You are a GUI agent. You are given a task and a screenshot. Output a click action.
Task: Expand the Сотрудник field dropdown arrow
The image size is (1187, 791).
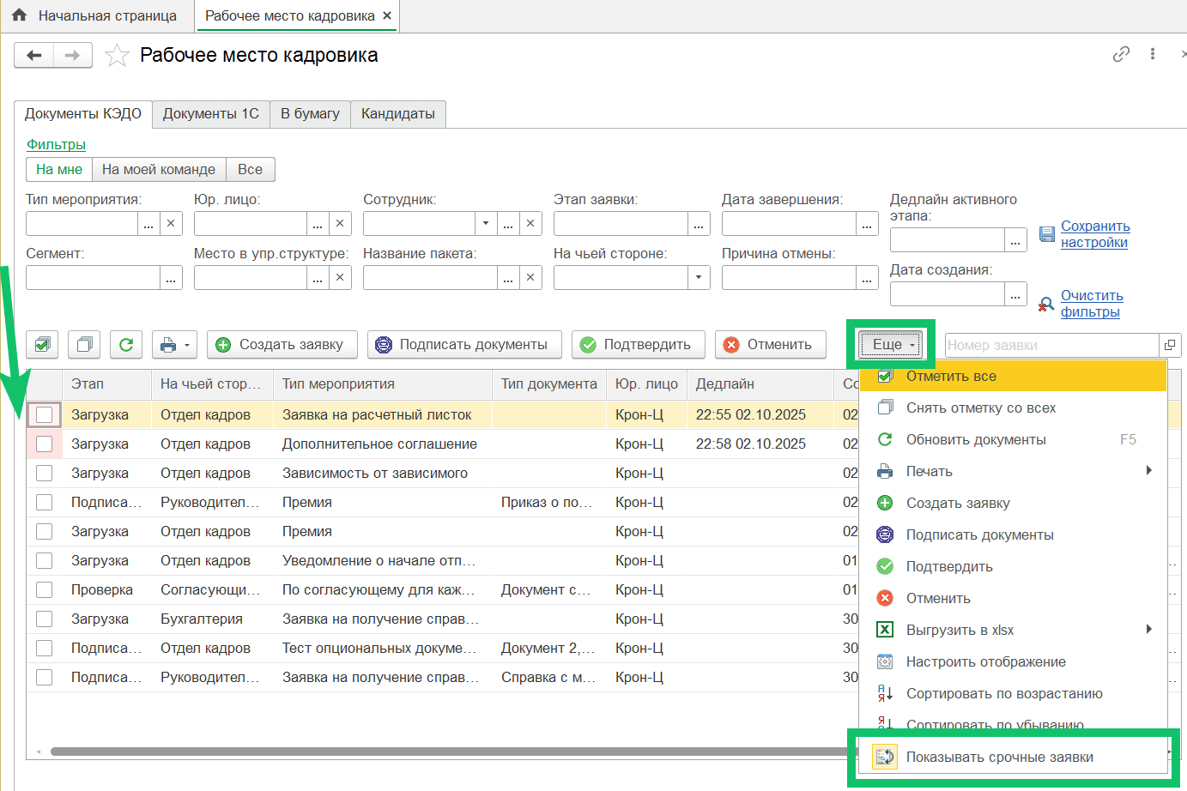(x=486, y=224)
